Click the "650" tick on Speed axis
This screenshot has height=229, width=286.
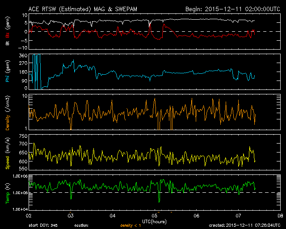[x=23, y=153]
